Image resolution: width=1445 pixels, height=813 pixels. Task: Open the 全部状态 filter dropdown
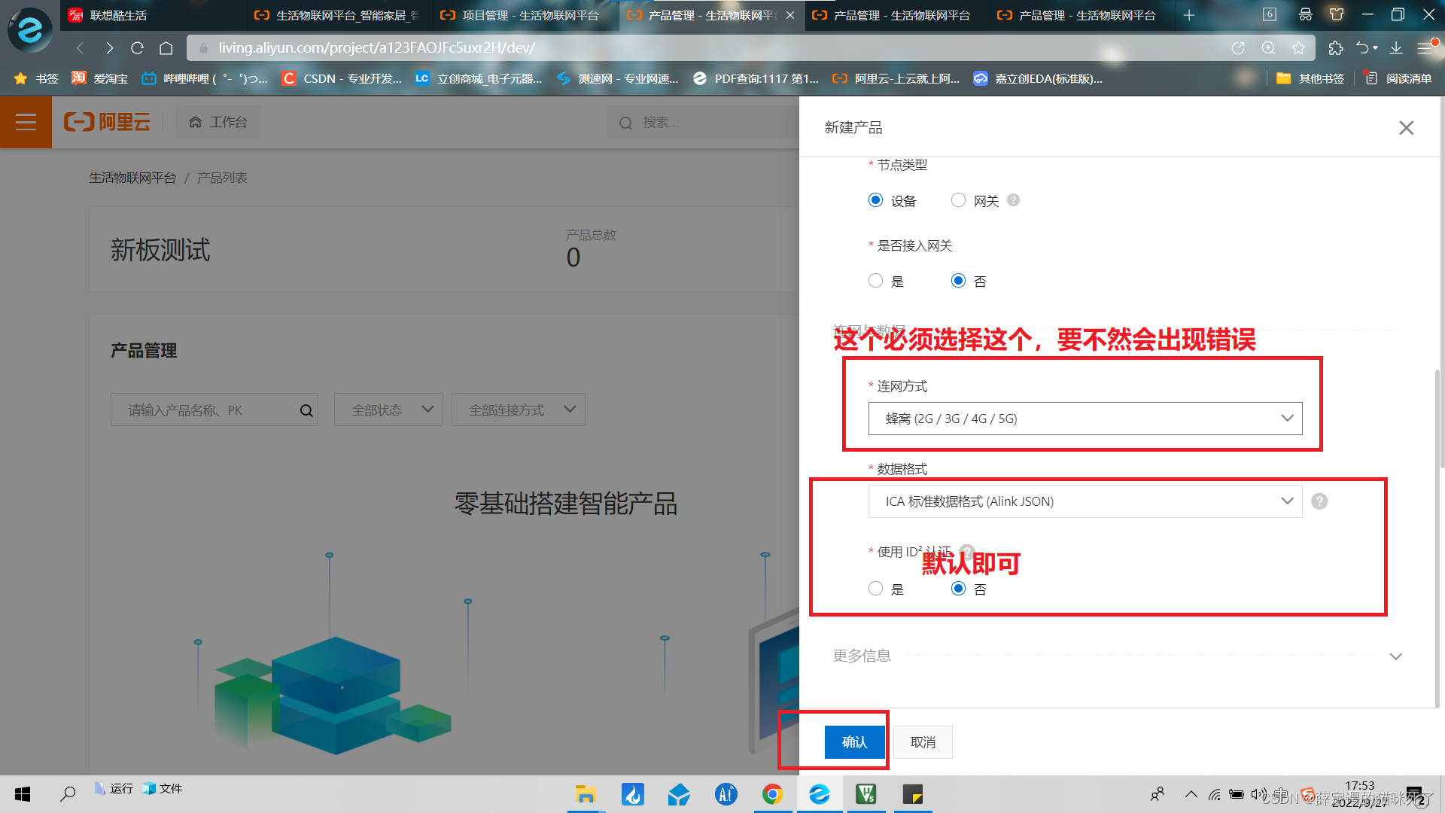pyautogui.click(x=388, y=410)
